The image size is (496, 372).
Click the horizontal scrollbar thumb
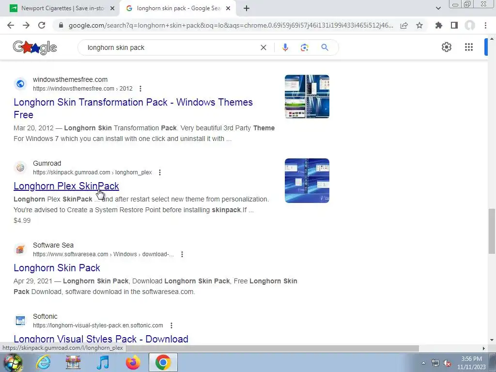point(272,348)
